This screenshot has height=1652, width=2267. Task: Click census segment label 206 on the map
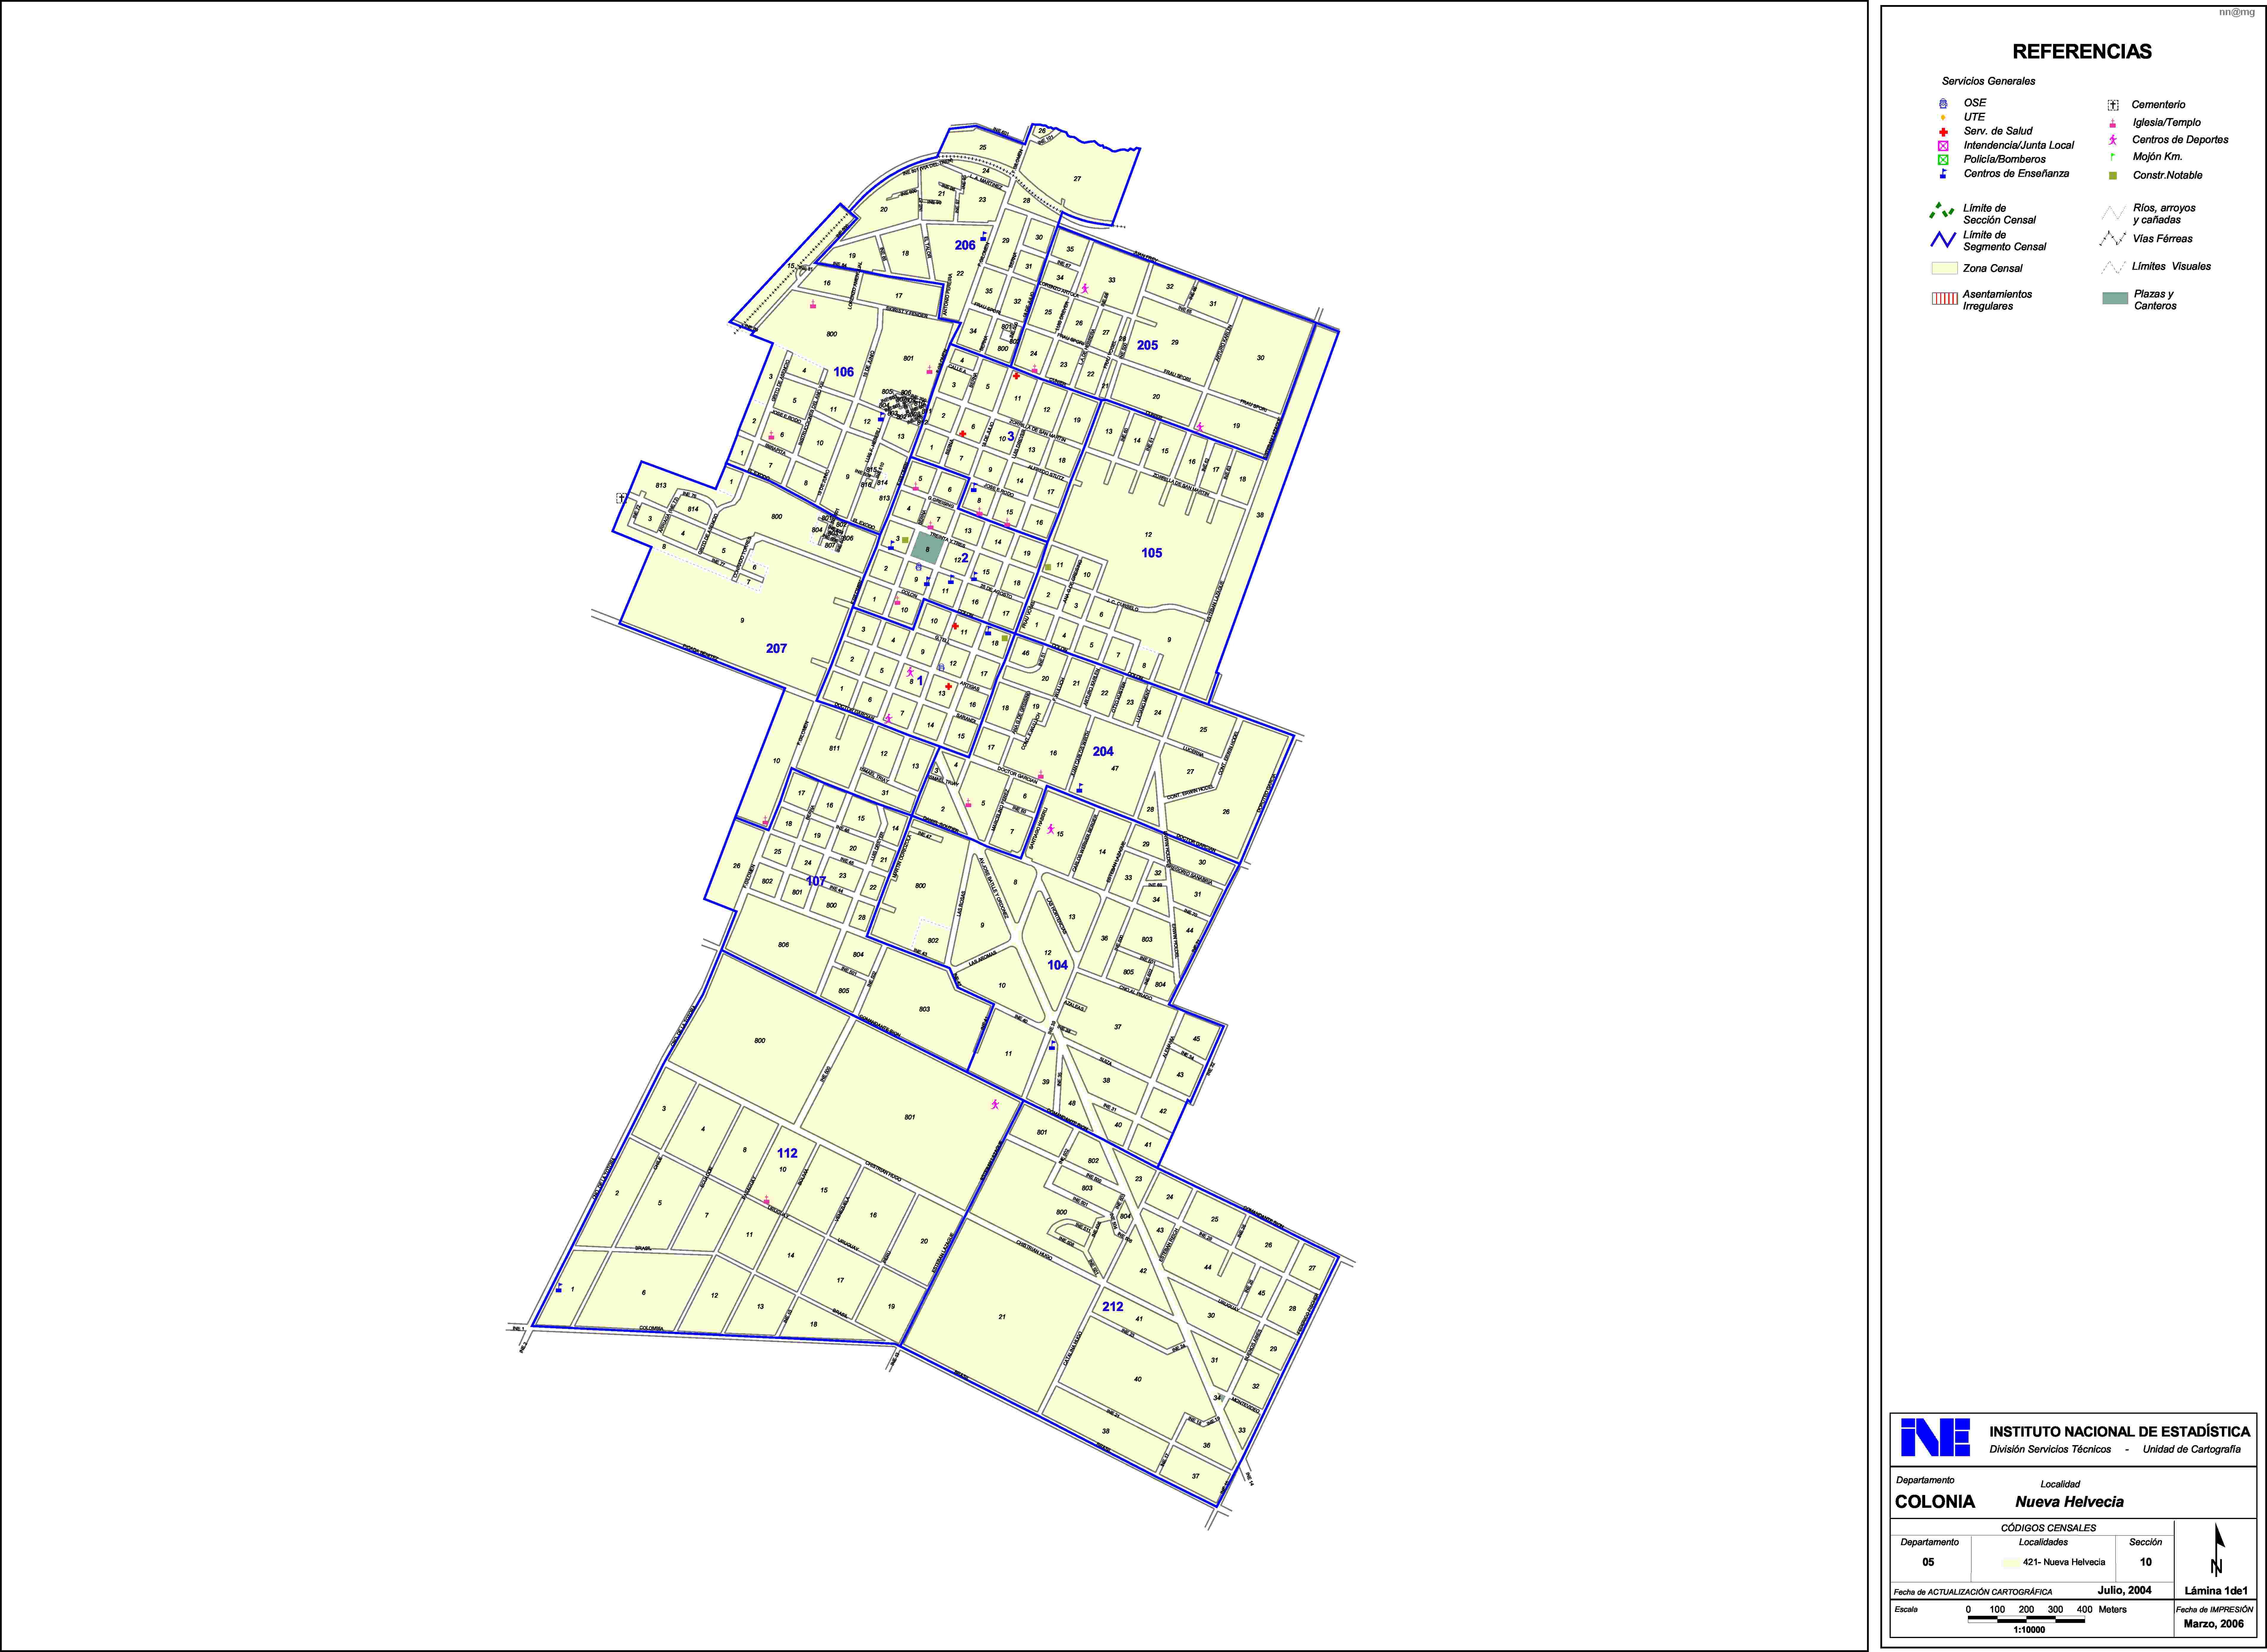point(965,245)
